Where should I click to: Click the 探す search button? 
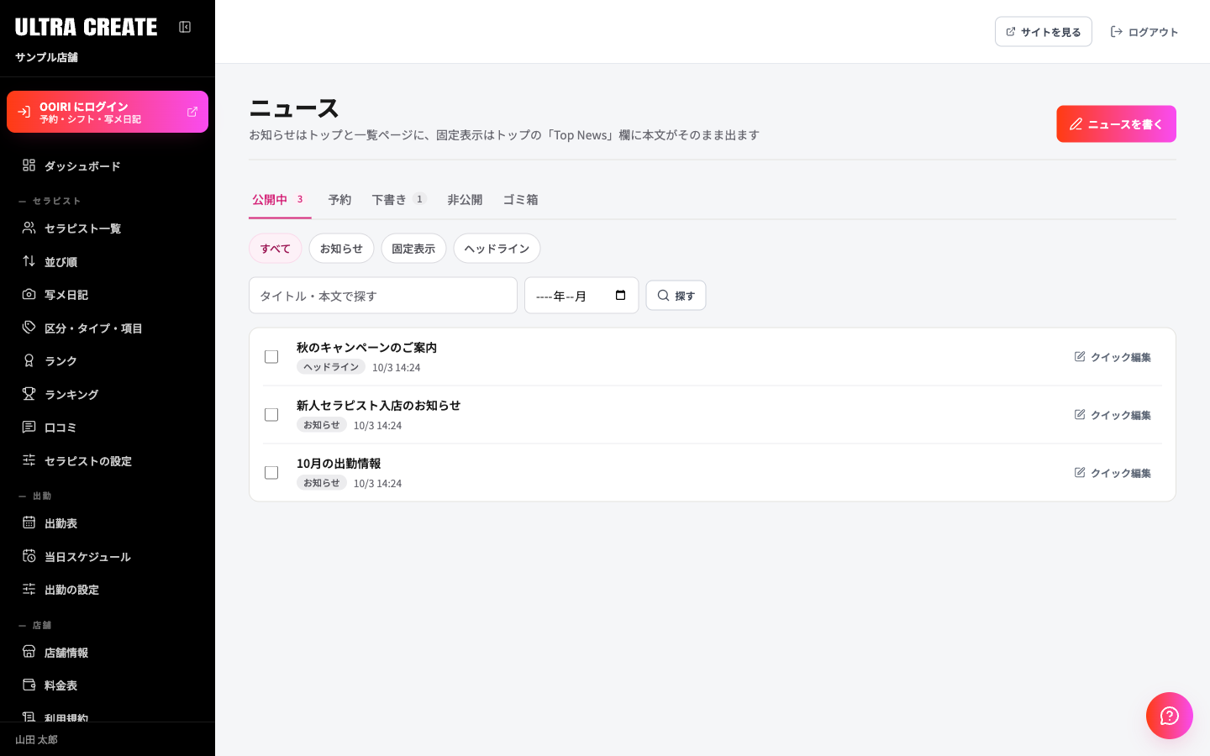676,296
